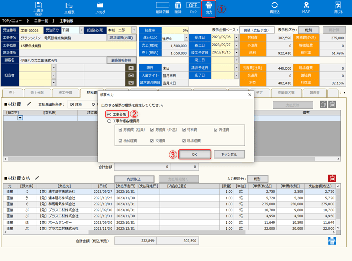352x261 pixels.
Task: Click the 工事概要 input field
Action: (78, 46)
